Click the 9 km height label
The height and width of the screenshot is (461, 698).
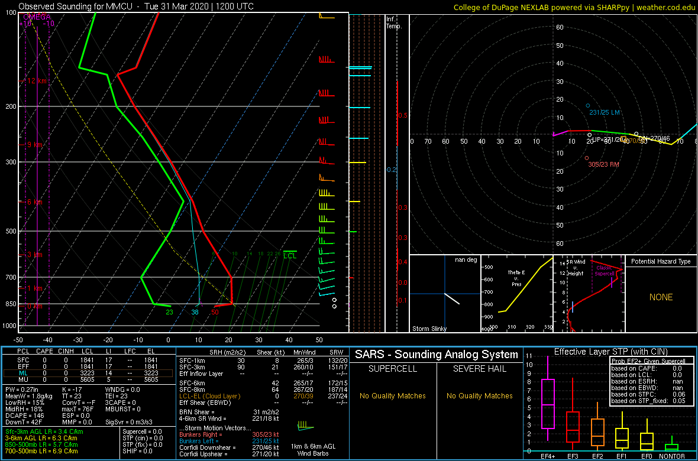click(35, 145)
